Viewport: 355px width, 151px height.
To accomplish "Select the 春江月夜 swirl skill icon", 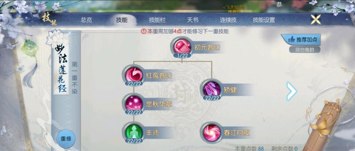I will click(x=212, y=132).
